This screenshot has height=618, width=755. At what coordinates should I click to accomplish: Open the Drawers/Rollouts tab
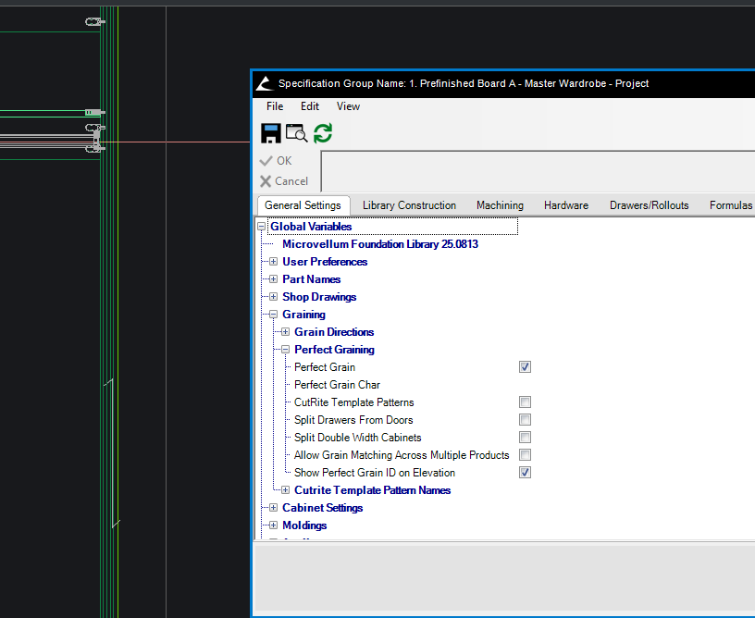[x=650, y=205]
